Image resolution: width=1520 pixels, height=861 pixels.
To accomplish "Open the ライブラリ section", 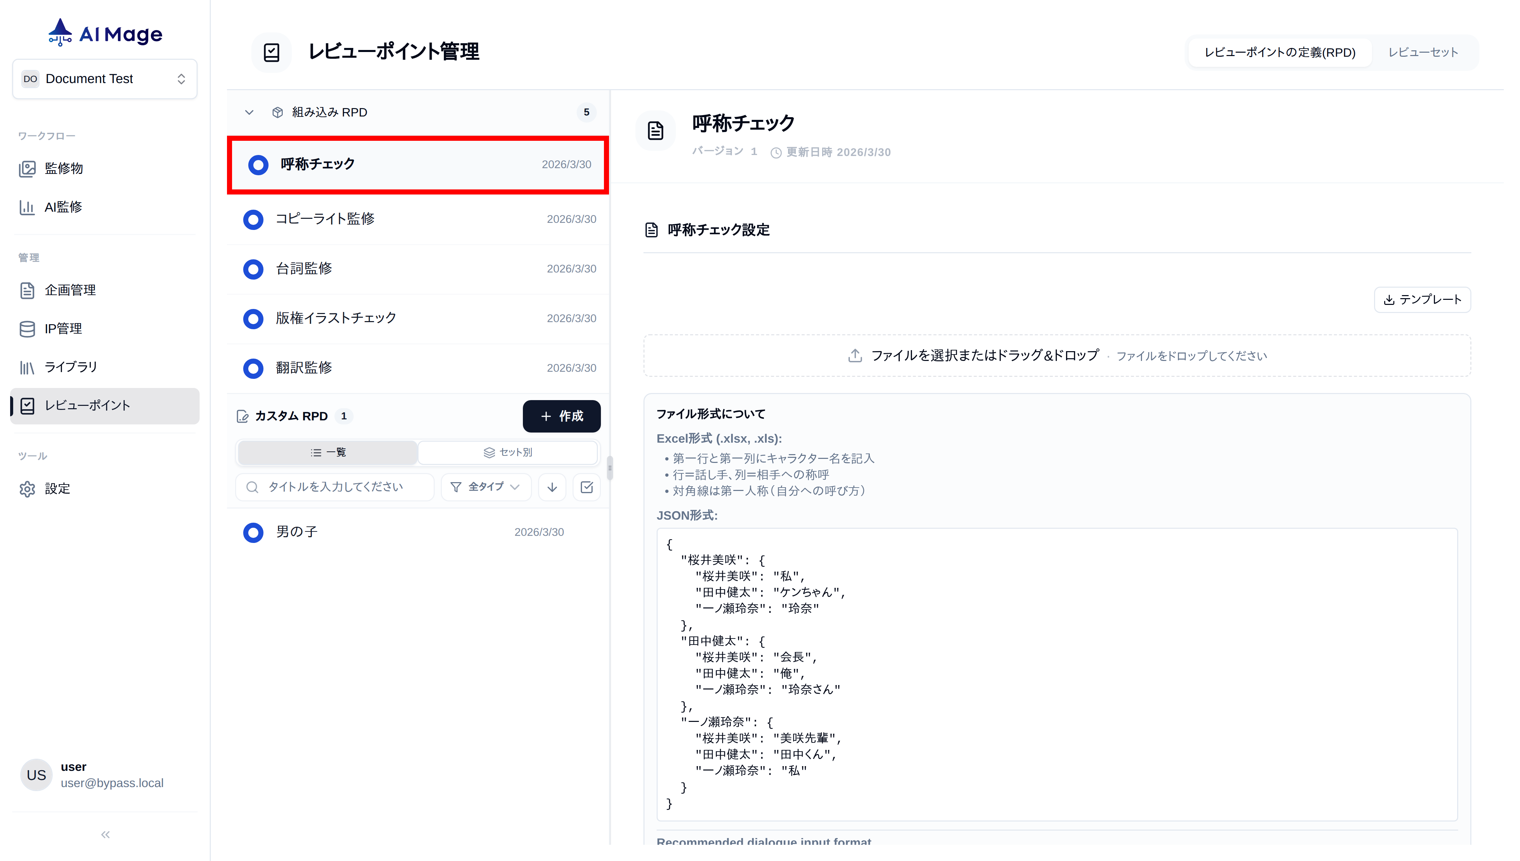I will pos(70,367).
